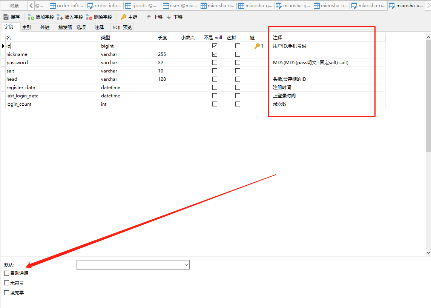Open the user @mia... table tab
This screenshot has width=431, height=308.
tap(180, 6)
